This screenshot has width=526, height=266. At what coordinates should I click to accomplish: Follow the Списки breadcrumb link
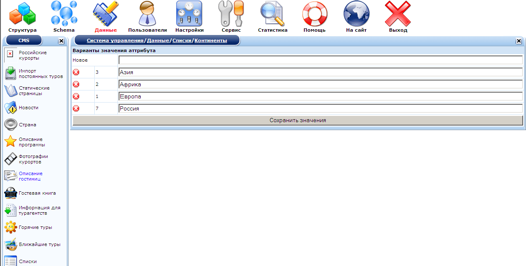pyautogui.click(x=182, y=40)
